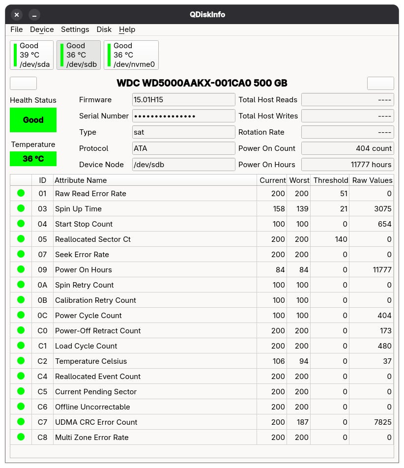Select the Temperature Celsius attribute name
404x468 pixels.
tap(91, 361)
